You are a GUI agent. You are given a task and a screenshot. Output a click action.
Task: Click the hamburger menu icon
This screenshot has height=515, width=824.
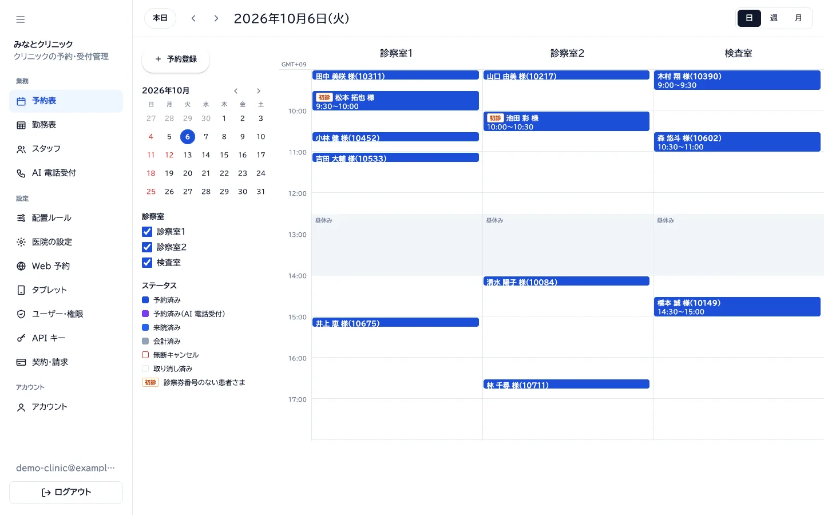(21, 19)
